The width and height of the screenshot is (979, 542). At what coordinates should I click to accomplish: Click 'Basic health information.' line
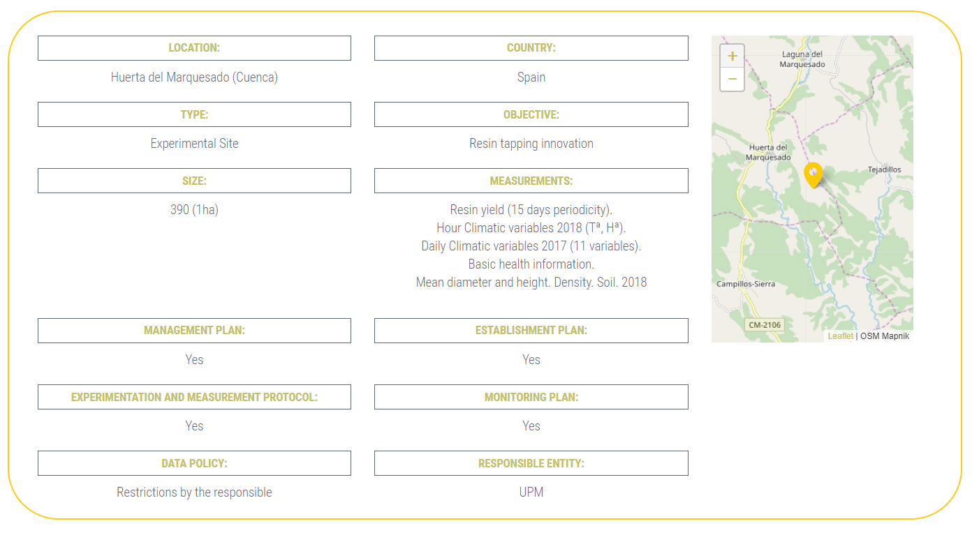tap(531, 264)
